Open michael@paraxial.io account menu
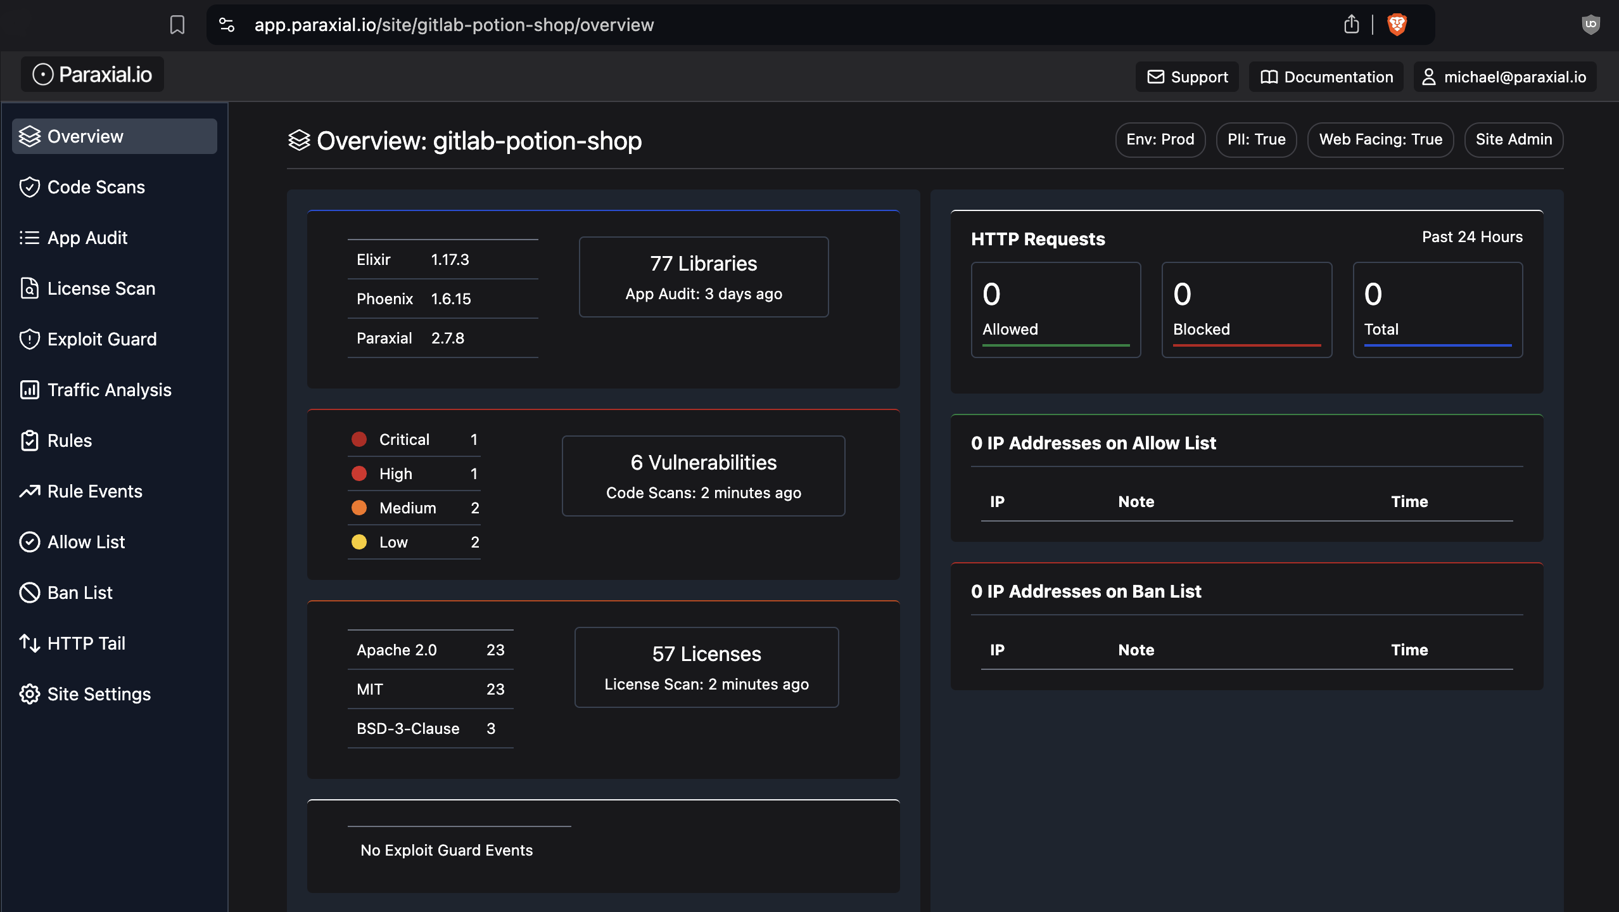The image size is (1619, 912). [x=1505, y=77]
